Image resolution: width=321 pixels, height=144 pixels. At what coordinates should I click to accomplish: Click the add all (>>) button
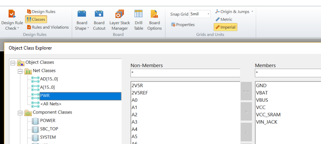tap(246, 91)
